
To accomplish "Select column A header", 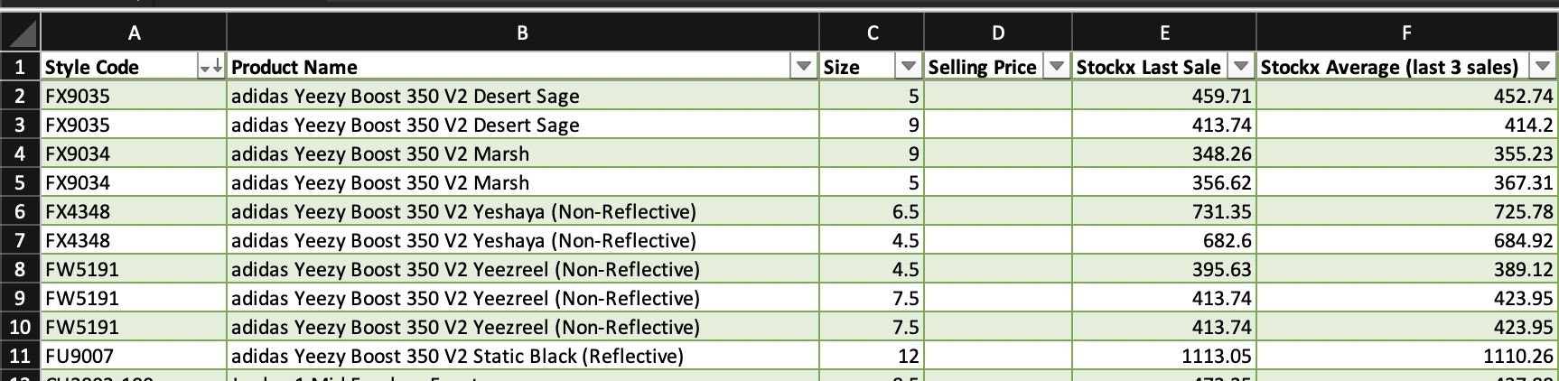I will pyautogui.click(x=134, y=33).
